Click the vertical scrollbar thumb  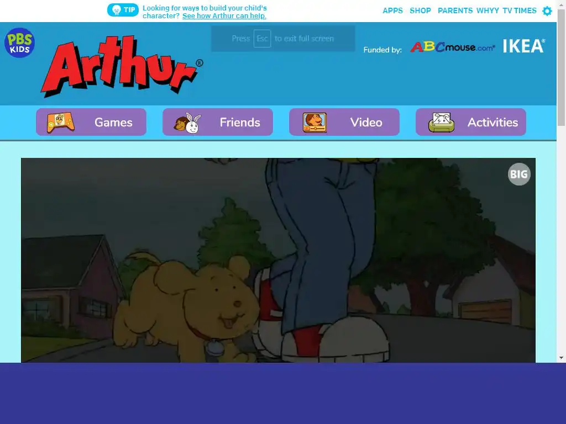(x=562, y=67)
